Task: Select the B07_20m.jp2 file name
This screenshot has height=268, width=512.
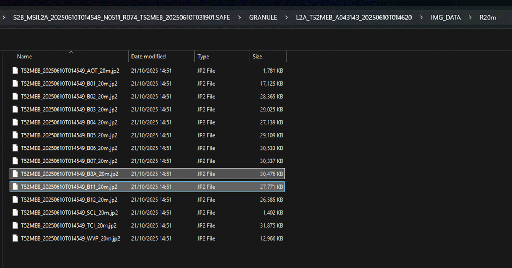Action: pyautogui.click(x=69, y=161)
